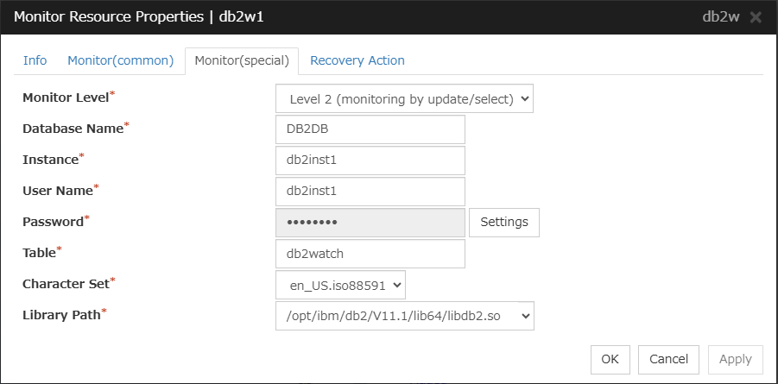Image resolution: width=778 pixels, height=384 pixels.
Task: Open the Monitor(common) tab
Action: pos(121,60)
